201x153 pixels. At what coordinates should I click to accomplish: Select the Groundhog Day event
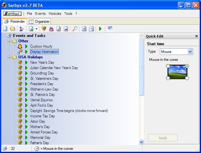[x=42, y=73]
